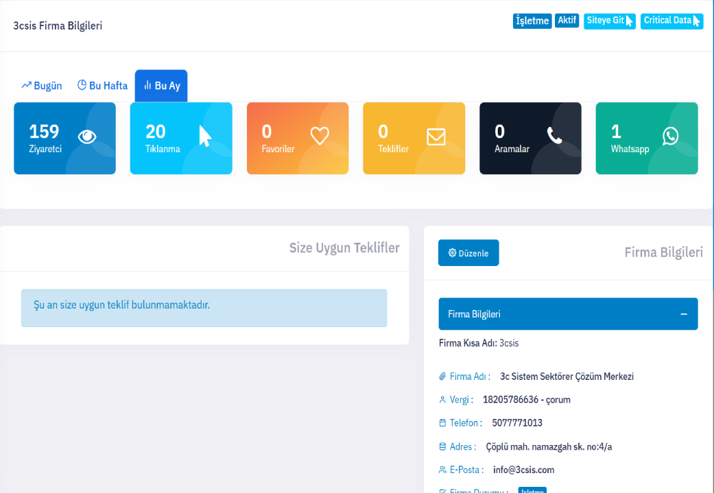Click the phone number 5077771013

coord(517,423)
